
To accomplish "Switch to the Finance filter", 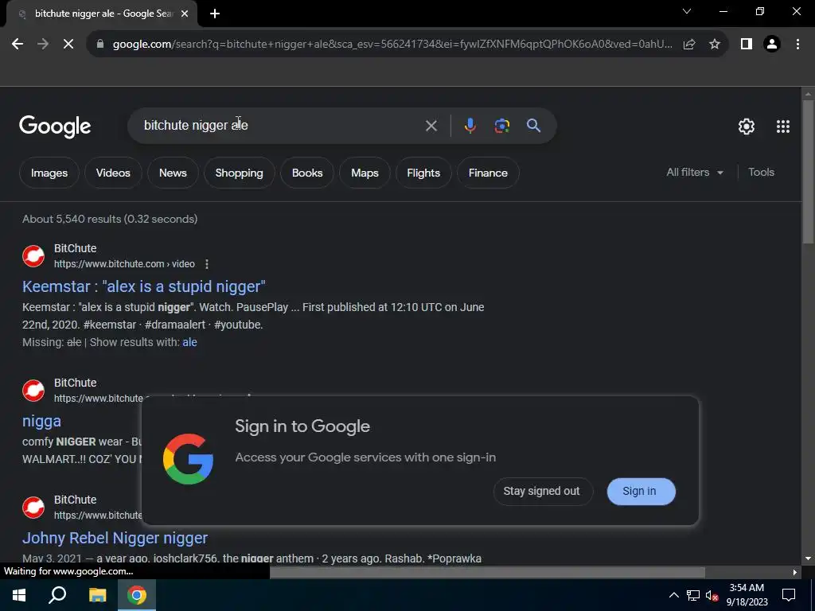I will 488,173.
